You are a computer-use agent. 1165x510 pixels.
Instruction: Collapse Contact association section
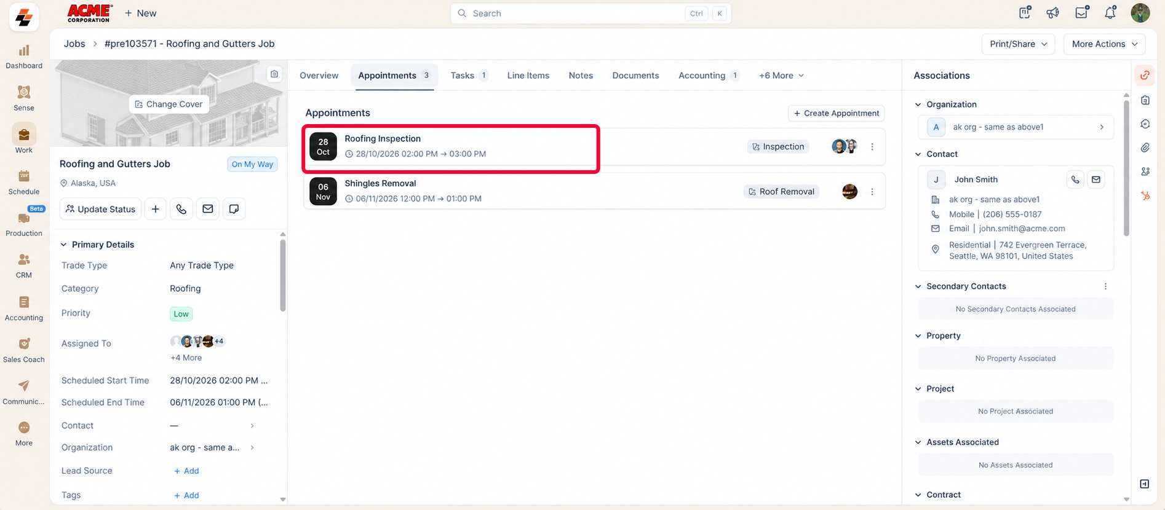click(918, 154)
